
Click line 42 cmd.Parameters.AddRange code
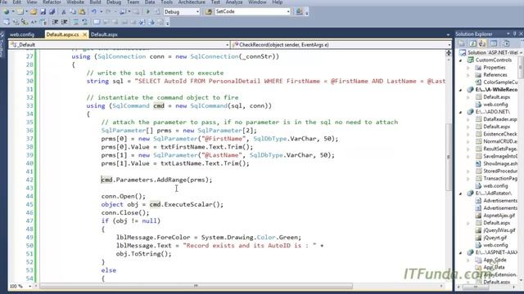tap(156, 180)
